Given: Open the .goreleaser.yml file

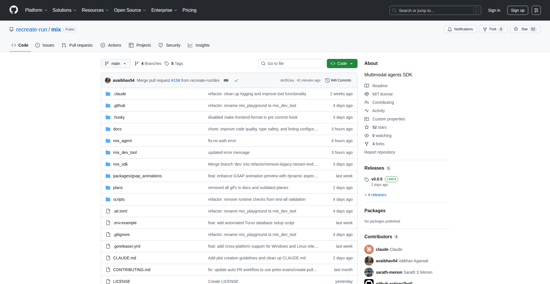Looking at the screenshot, I should (x=127, y=246).
